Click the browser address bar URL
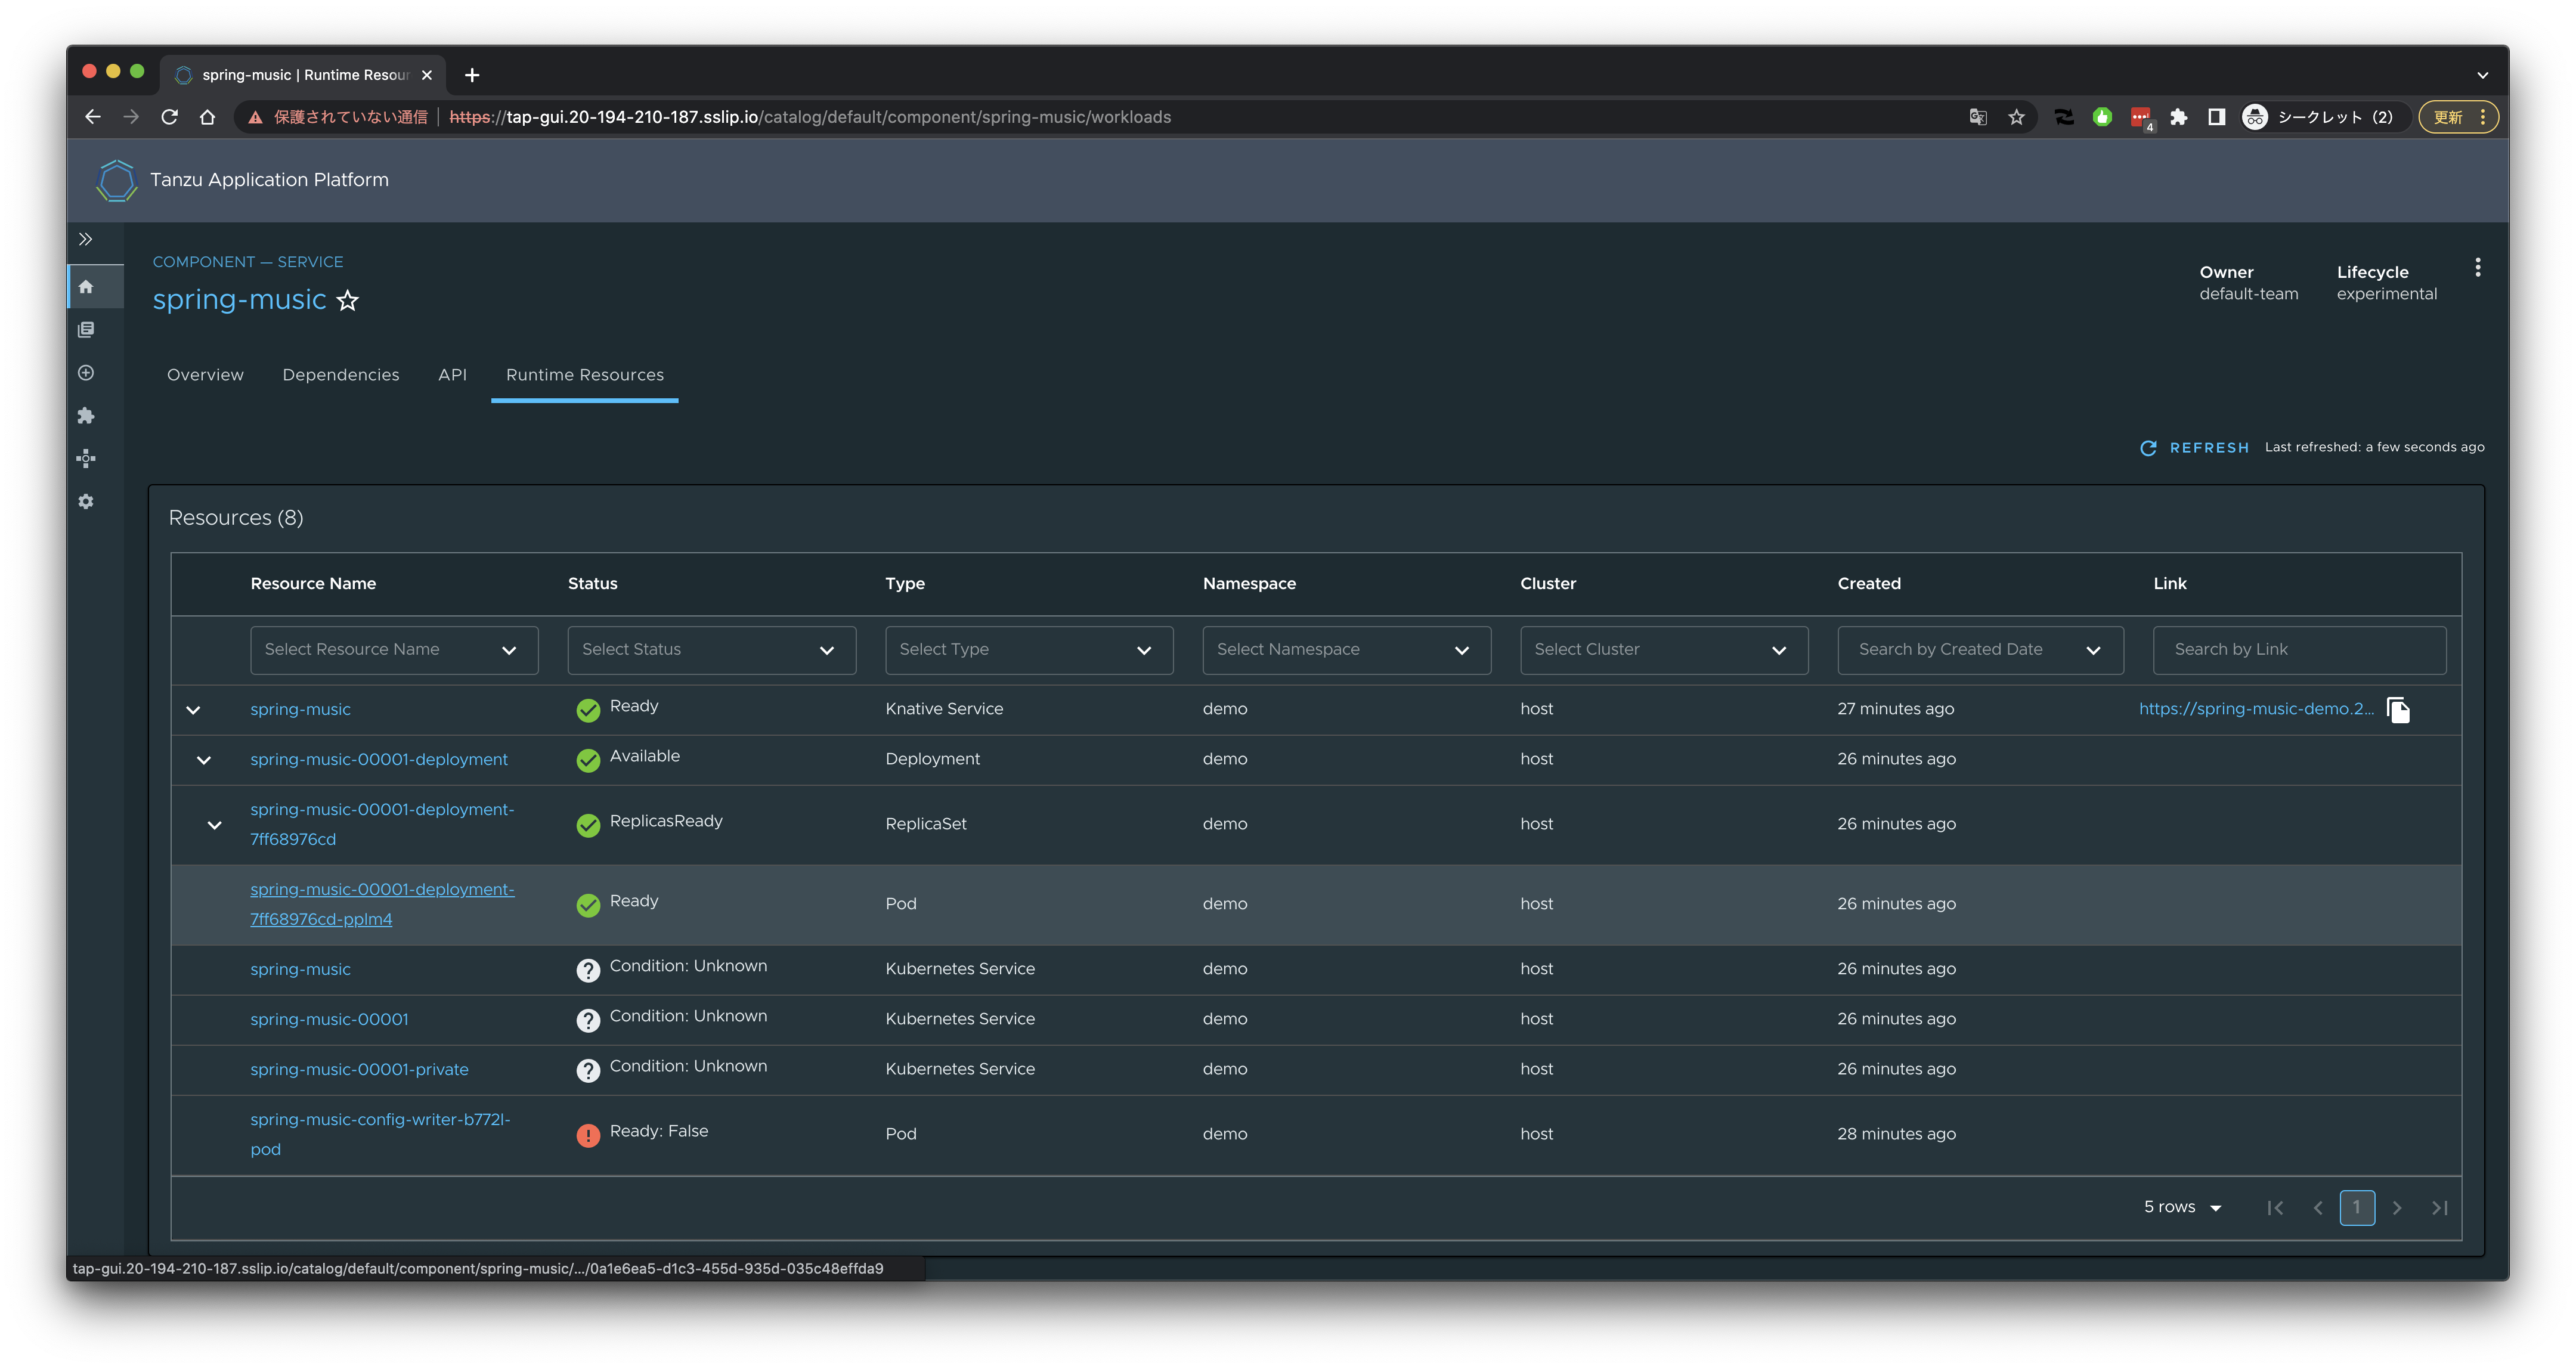Screen dimensions: 2576x1369 pos(810,117)
